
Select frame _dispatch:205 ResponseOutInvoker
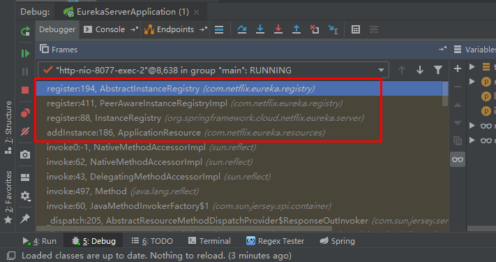241,221
